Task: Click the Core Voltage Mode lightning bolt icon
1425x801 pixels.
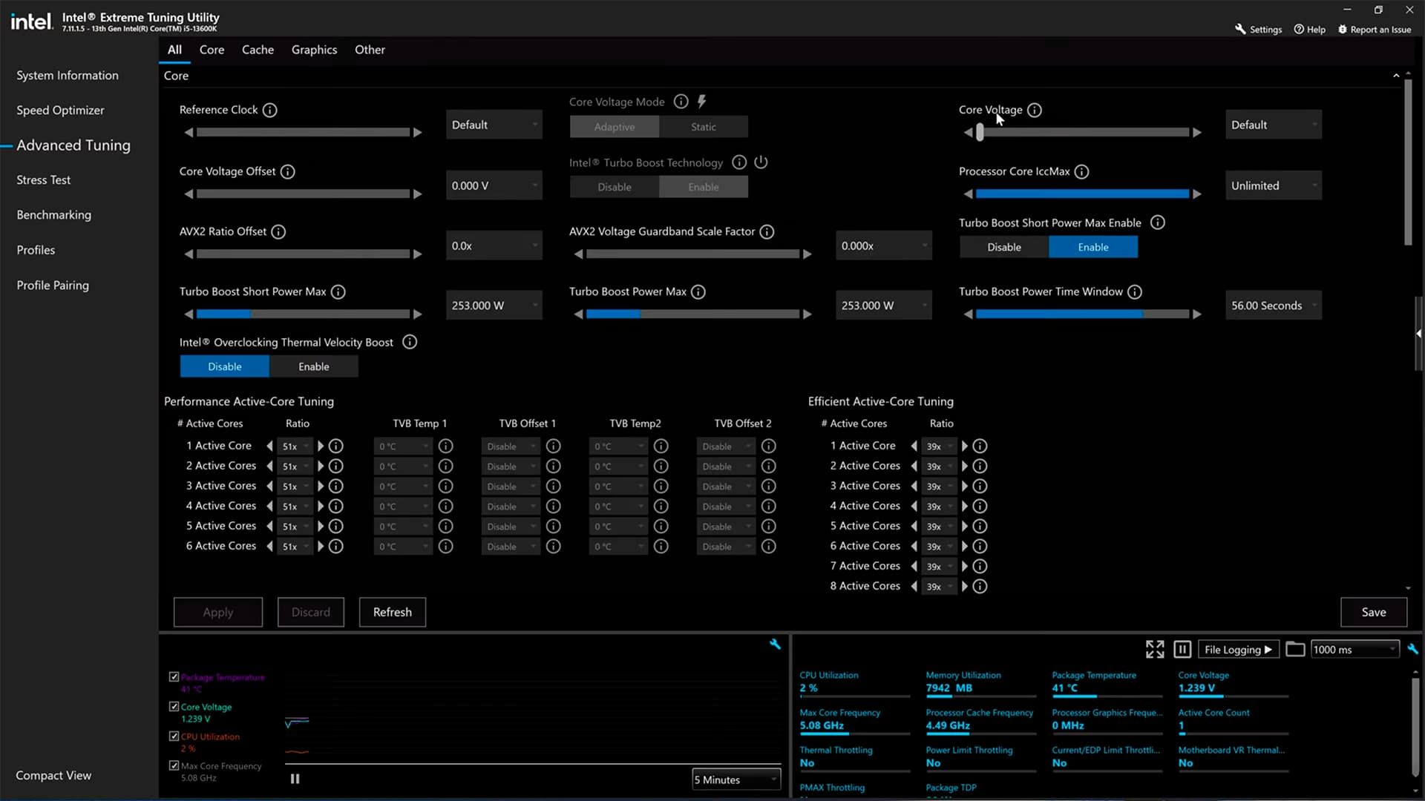Action: tap(701, 102)
